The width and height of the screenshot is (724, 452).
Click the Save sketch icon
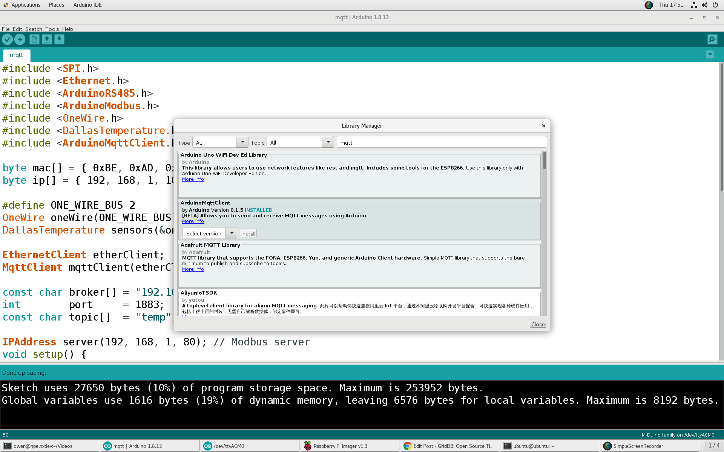pyautogui.click(x=59, y=39)
